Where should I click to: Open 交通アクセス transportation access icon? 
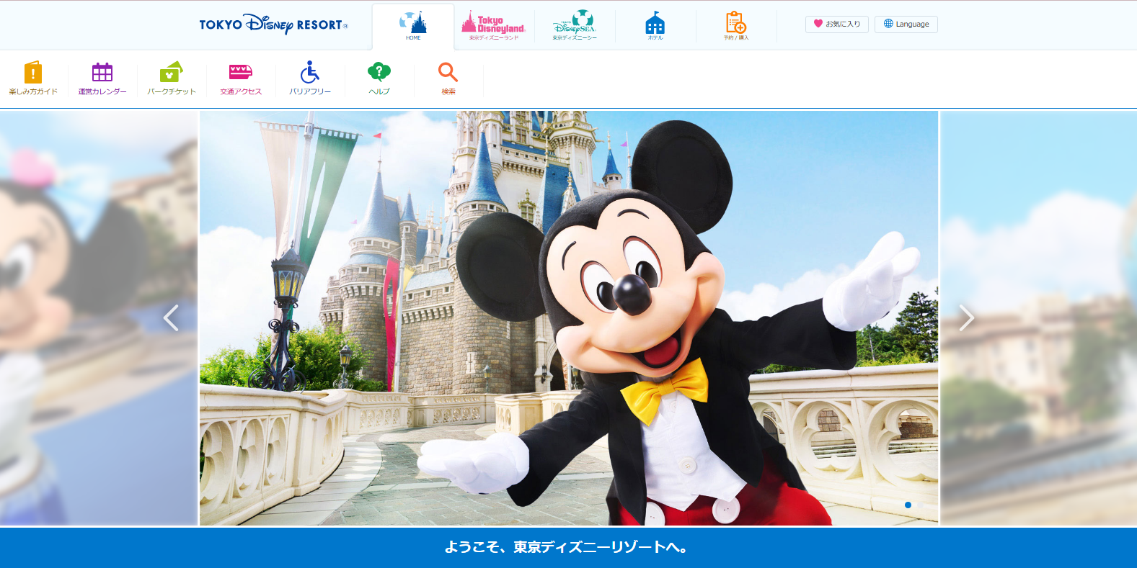241,78
